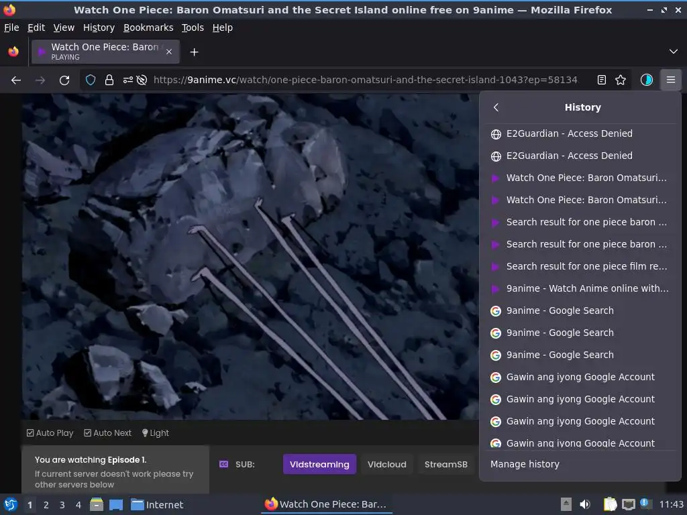687x515 pixels.
Task: Click the file manager icon in taskbar
Action: click(97, 504)
